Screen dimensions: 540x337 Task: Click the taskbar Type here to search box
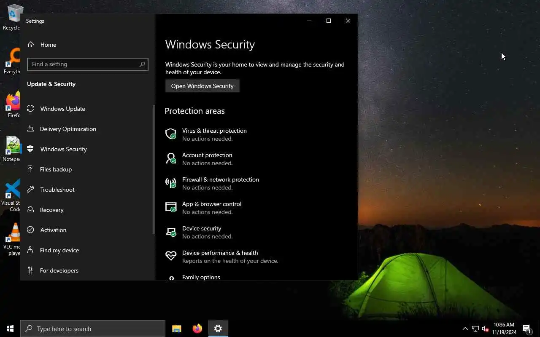pyautogui.click(x=93, y=329)
